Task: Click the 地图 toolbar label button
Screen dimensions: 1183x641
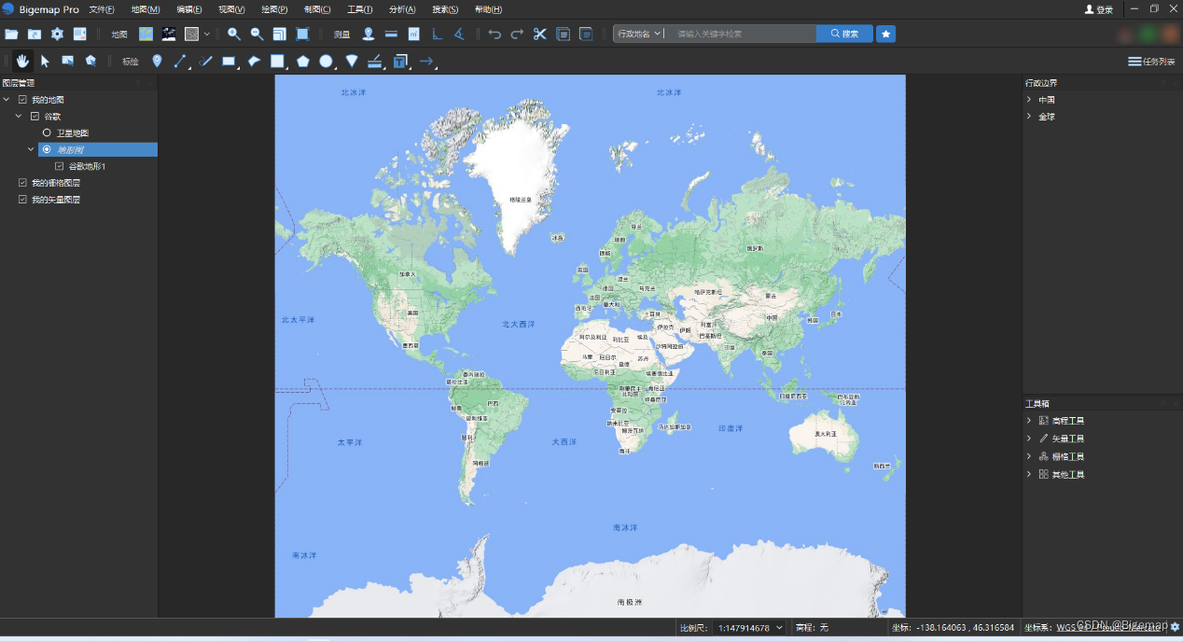Action: (119, 35)
